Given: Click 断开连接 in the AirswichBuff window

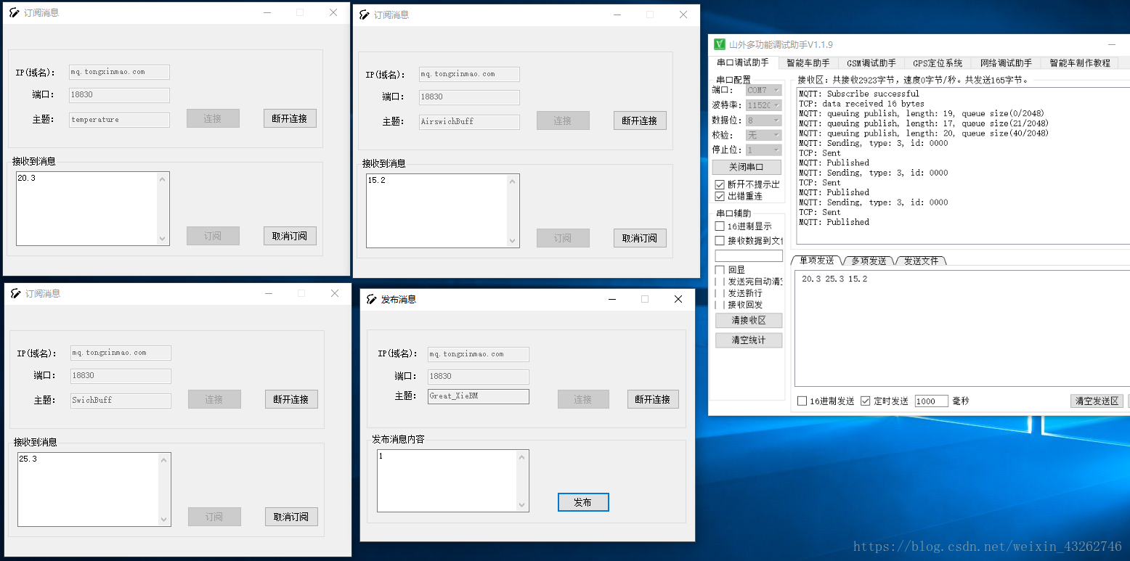Looking at the screenshot, I should [640, 120].
